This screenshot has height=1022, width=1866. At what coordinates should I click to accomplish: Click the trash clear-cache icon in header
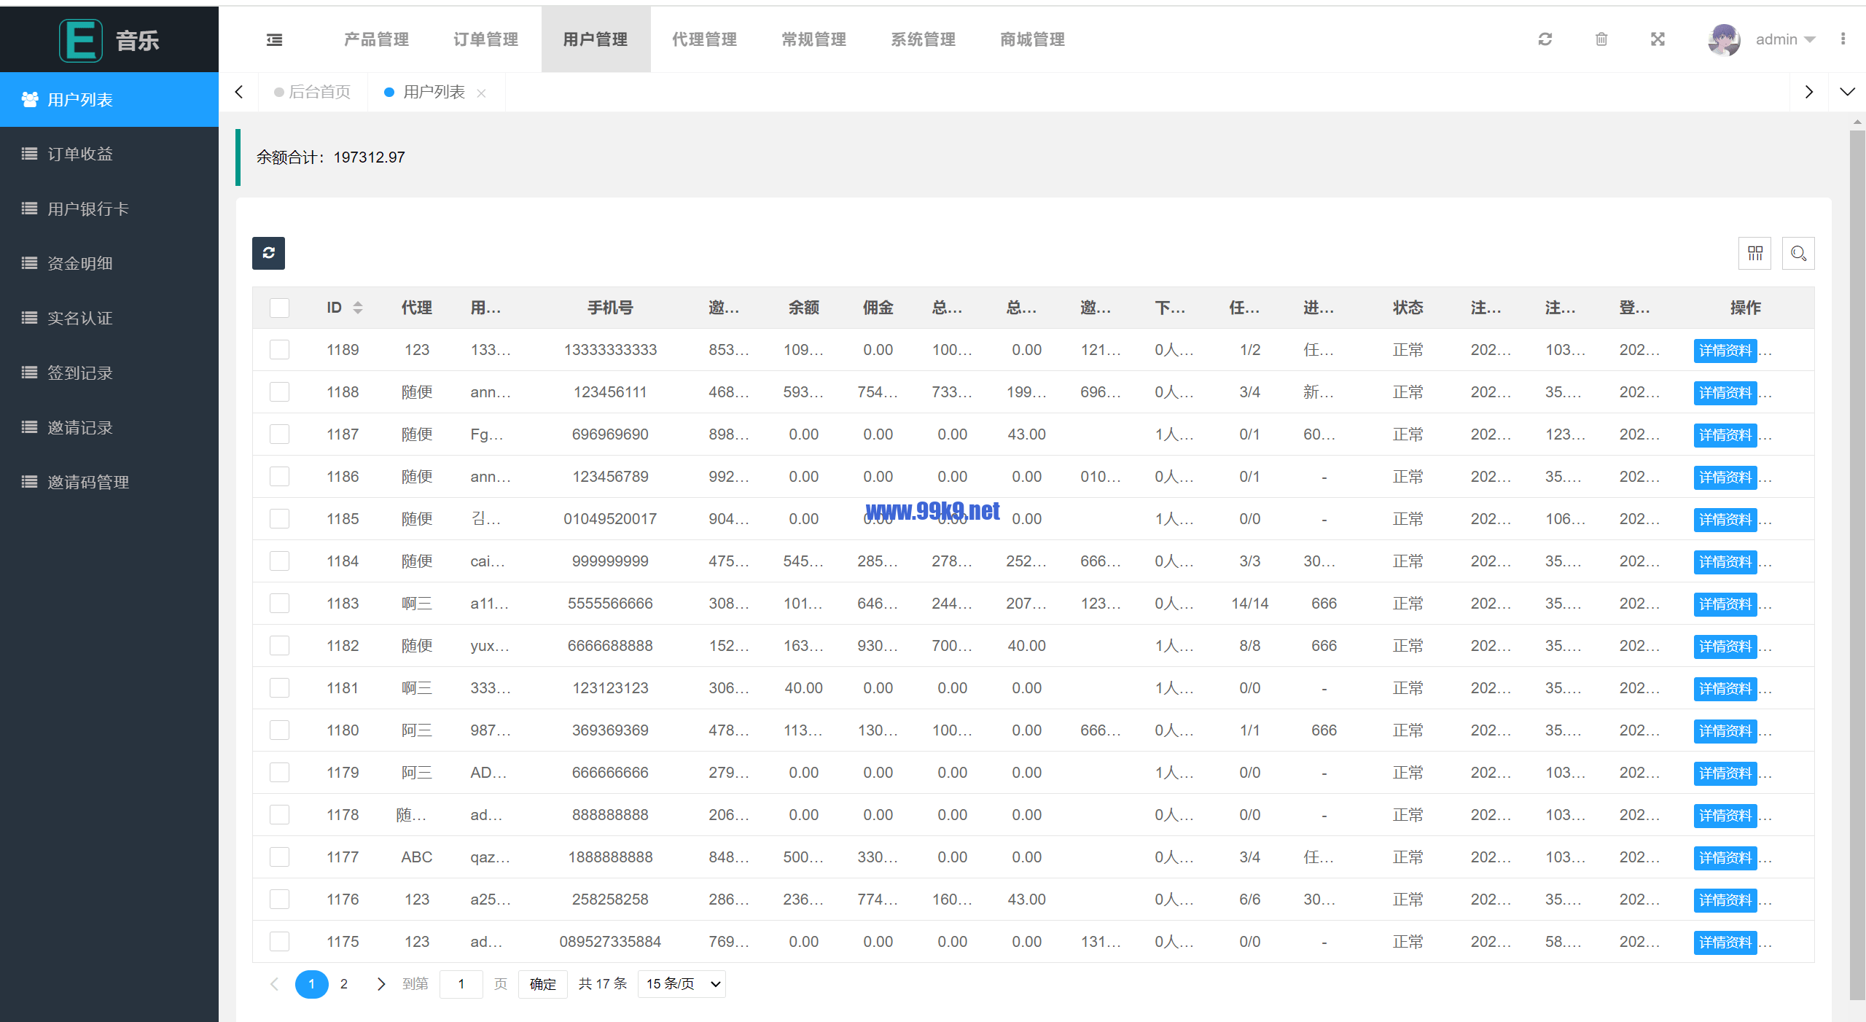click(1601, 39)
